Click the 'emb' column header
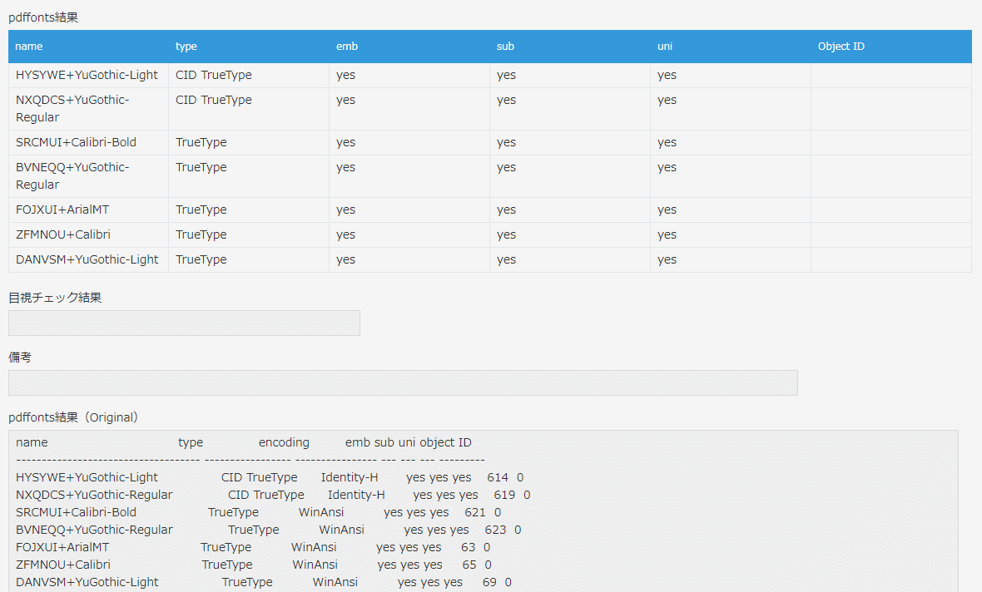 (409, 47)
